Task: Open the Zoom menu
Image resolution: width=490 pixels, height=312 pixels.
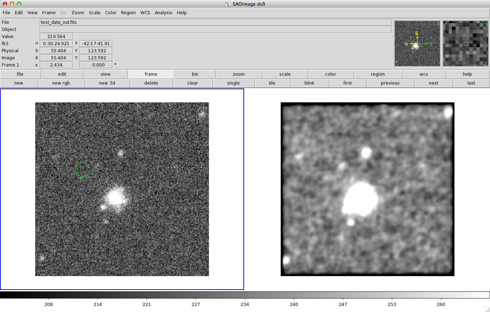Action: [x=78, y=12]
